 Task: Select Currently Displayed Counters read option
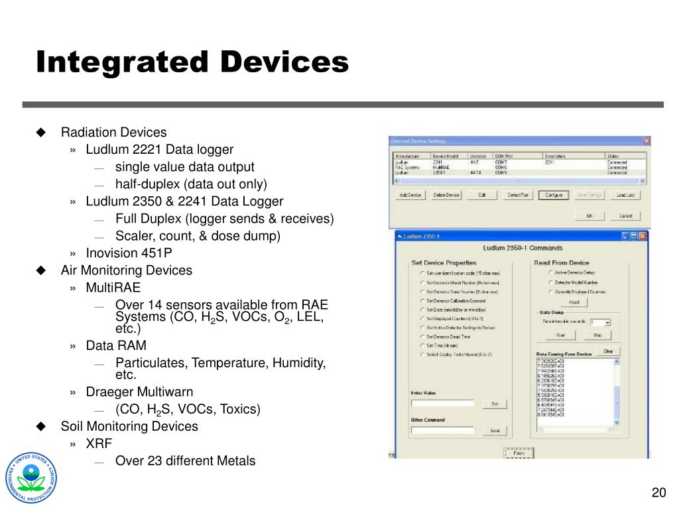pos(578,292)
